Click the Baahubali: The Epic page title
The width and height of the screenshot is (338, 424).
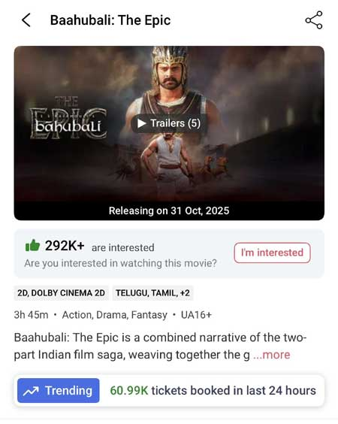coord(110,20)
